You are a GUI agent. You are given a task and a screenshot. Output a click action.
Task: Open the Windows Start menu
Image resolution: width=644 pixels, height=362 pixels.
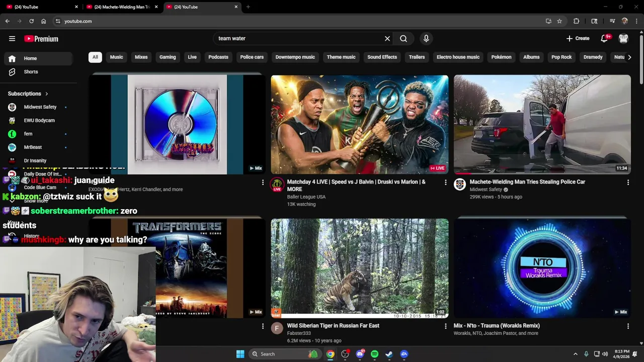pyautogui.click(x=240, y=354)
